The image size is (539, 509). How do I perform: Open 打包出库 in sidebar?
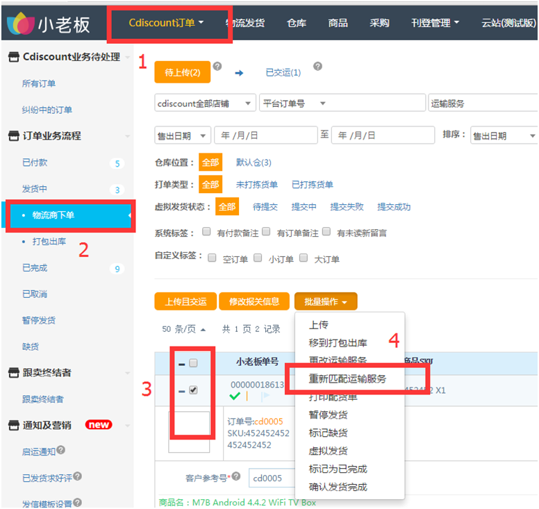tap(49, 242)
